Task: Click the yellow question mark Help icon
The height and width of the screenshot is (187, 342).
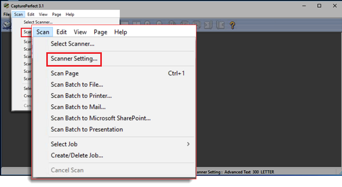Action: point(232,25)
